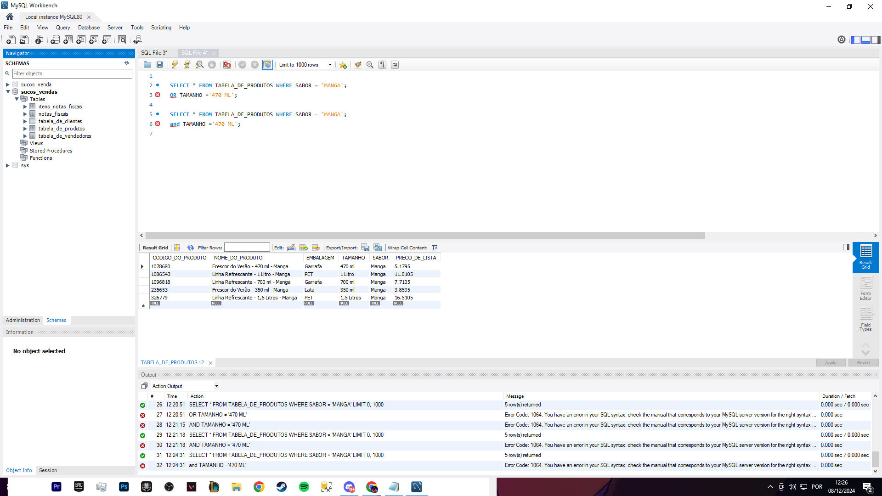
Task: Beautify the SQL query with broom icon
Action: pos(357,65)
